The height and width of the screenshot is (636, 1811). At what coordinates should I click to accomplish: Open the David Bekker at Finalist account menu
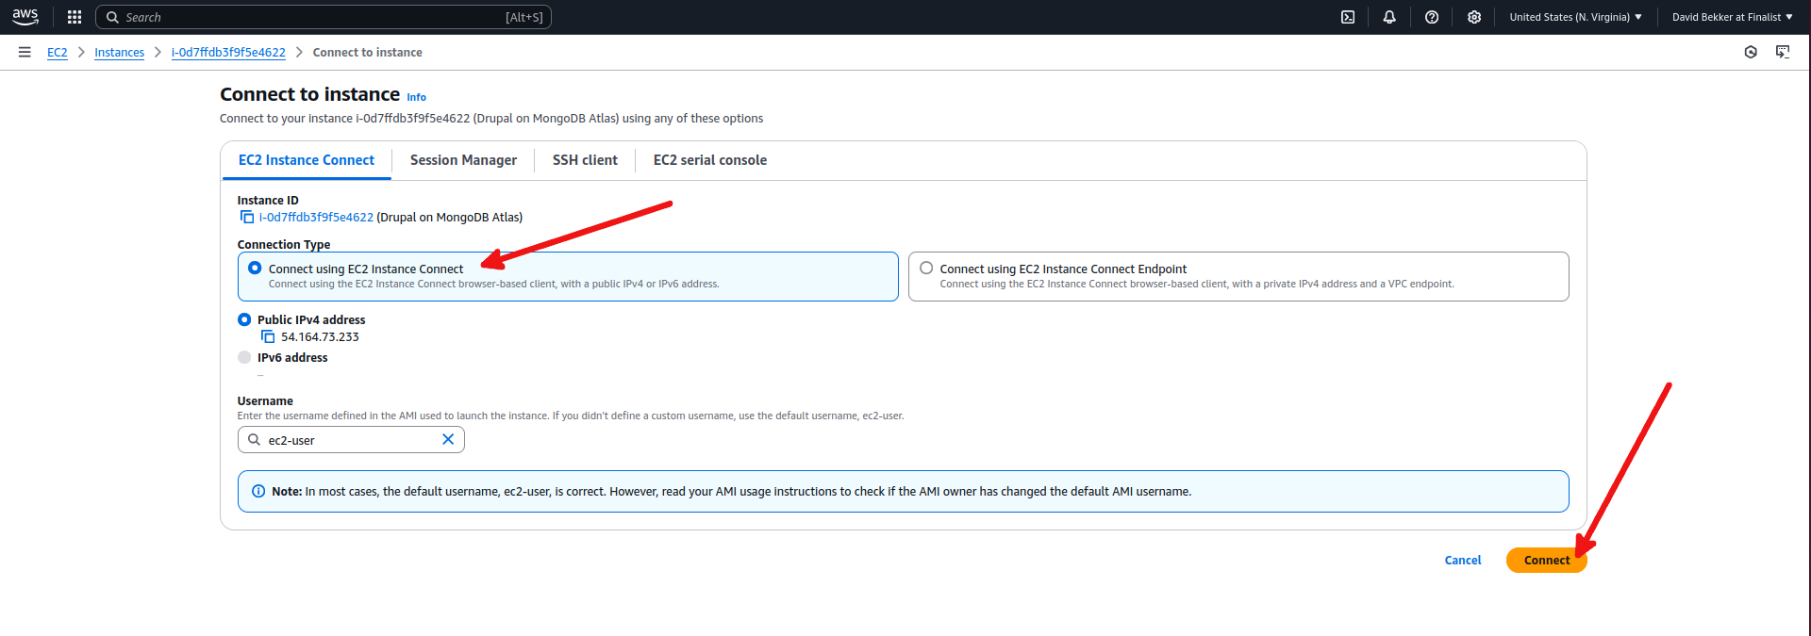pos(1733,17)
